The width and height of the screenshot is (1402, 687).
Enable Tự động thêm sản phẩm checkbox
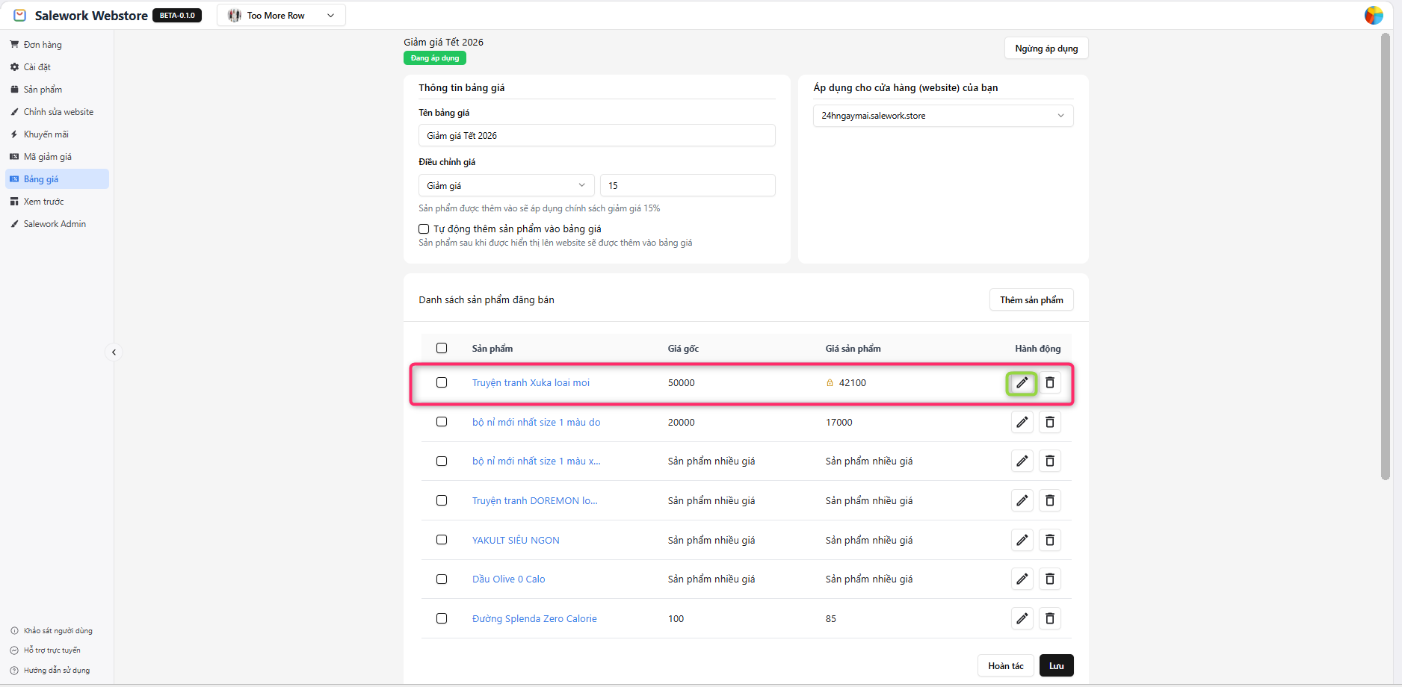coord(424,229)
